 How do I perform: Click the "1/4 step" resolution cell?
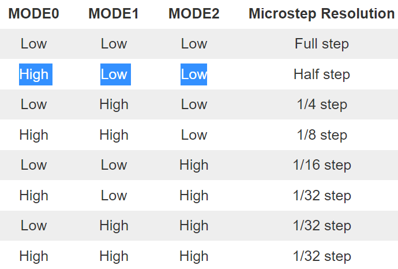point(321,104)
